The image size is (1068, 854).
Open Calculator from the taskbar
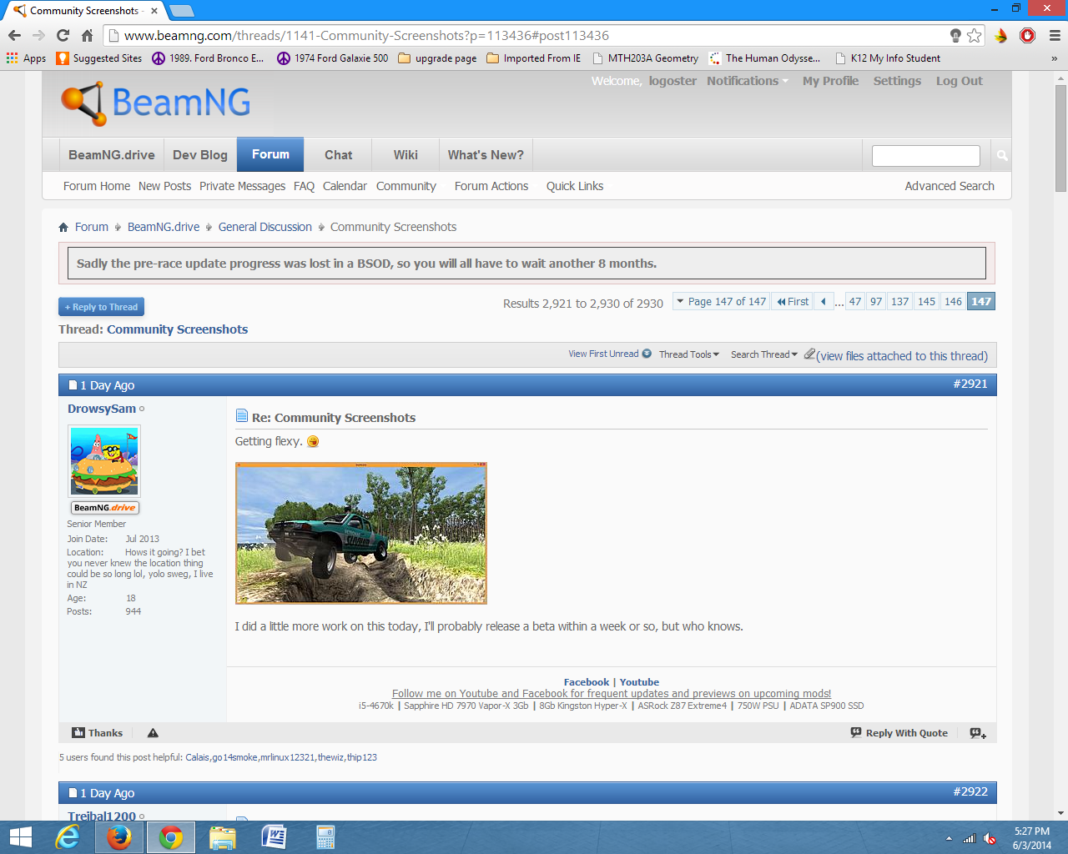point(325,837)
